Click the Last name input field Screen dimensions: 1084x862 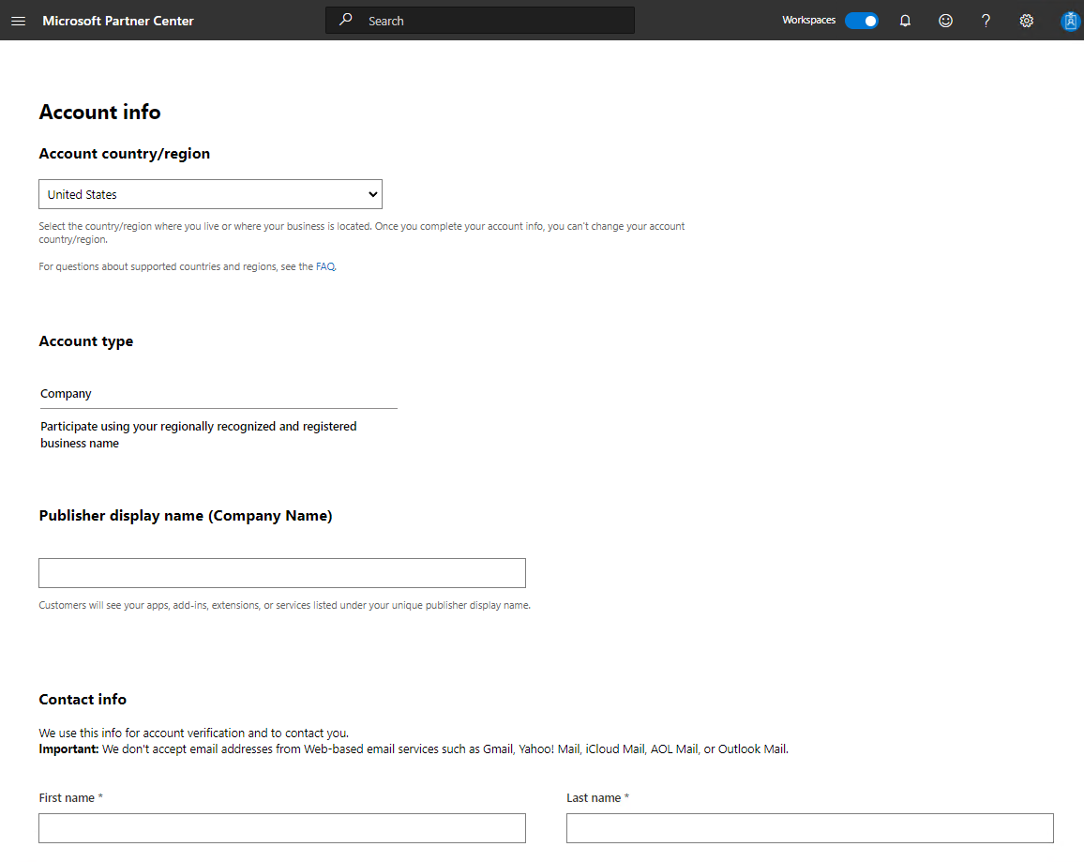pos(809,828)
